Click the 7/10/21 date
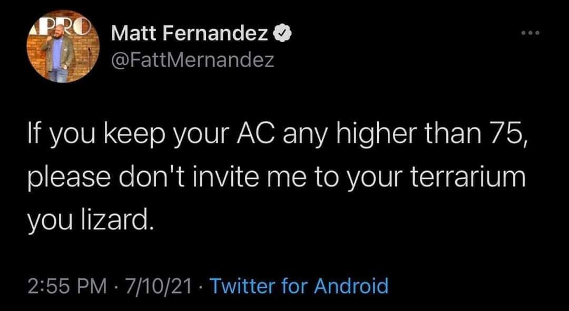 157,286
